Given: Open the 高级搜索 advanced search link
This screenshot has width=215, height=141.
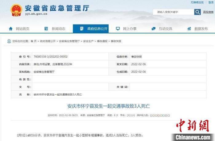Looking at the screenshot, I should [x=208, y=12].
